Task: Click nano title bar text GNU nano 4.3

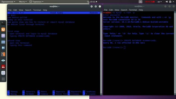Action: 16,13
